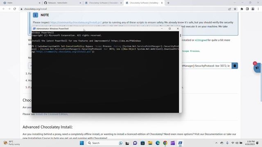Click the install.ps1 URL in PowerShell
The height and width of the screenshot is (147, 262).
tap(63, 52)
